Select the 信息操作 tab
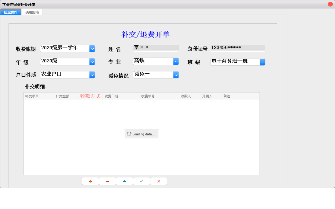335x209 pixels. tap(11, 12)
